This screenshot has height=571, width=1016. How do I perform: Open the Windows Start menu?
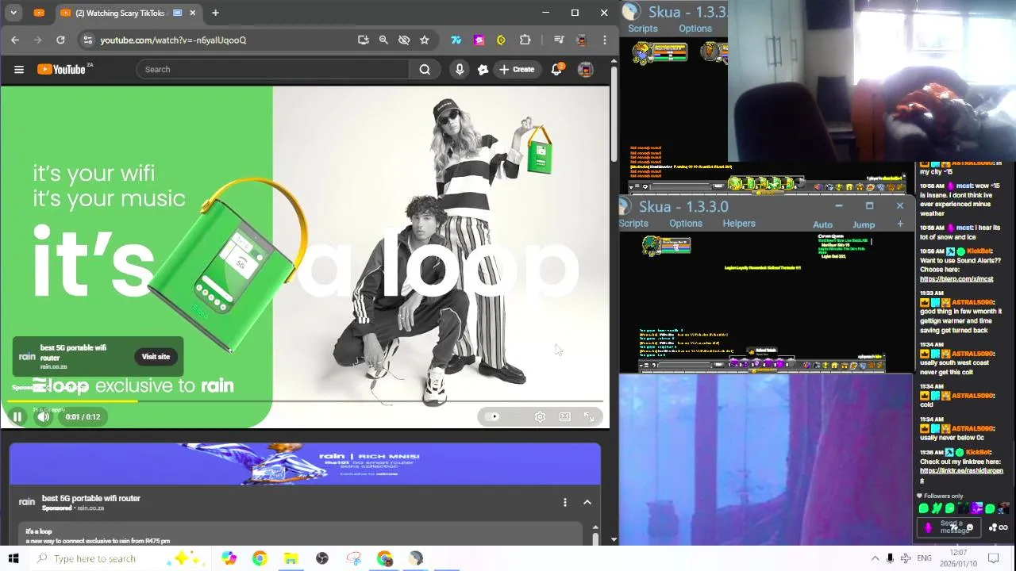[13, 558]
